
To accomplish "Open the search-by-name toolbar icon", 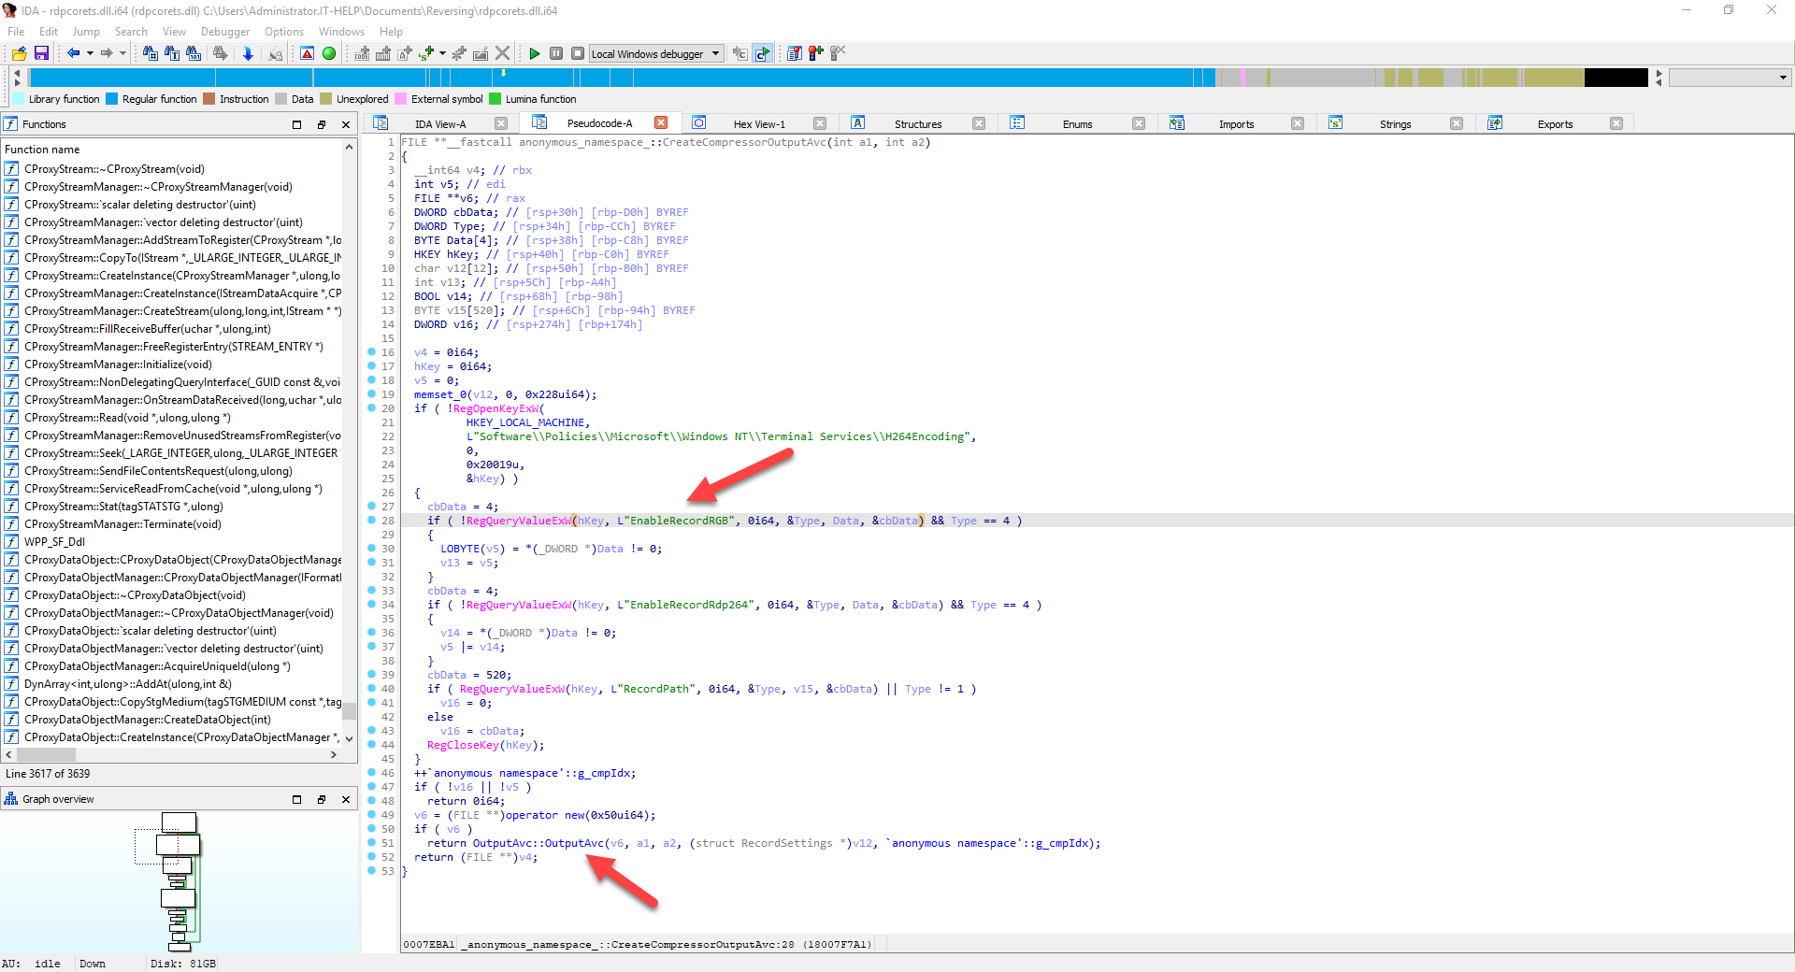I will (152, 53).
